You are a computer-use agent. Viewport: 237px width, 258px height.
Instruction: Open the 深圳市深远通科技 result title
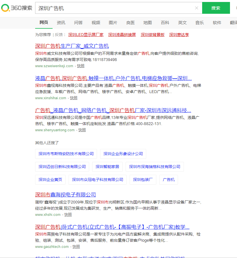[113, 110]
